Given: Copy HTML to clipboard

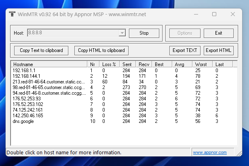Looking at the screenshot, I should [x=101, y=50].
